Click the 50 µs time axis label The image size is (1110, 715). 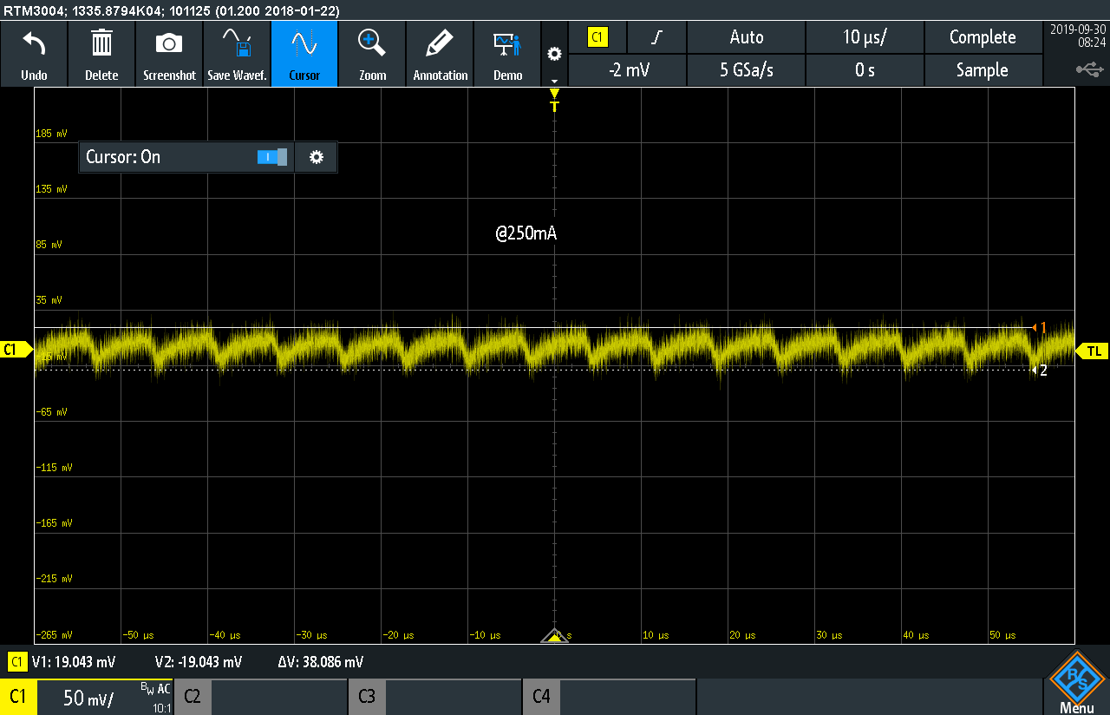pyautogui.click(x=1002, y=635)
